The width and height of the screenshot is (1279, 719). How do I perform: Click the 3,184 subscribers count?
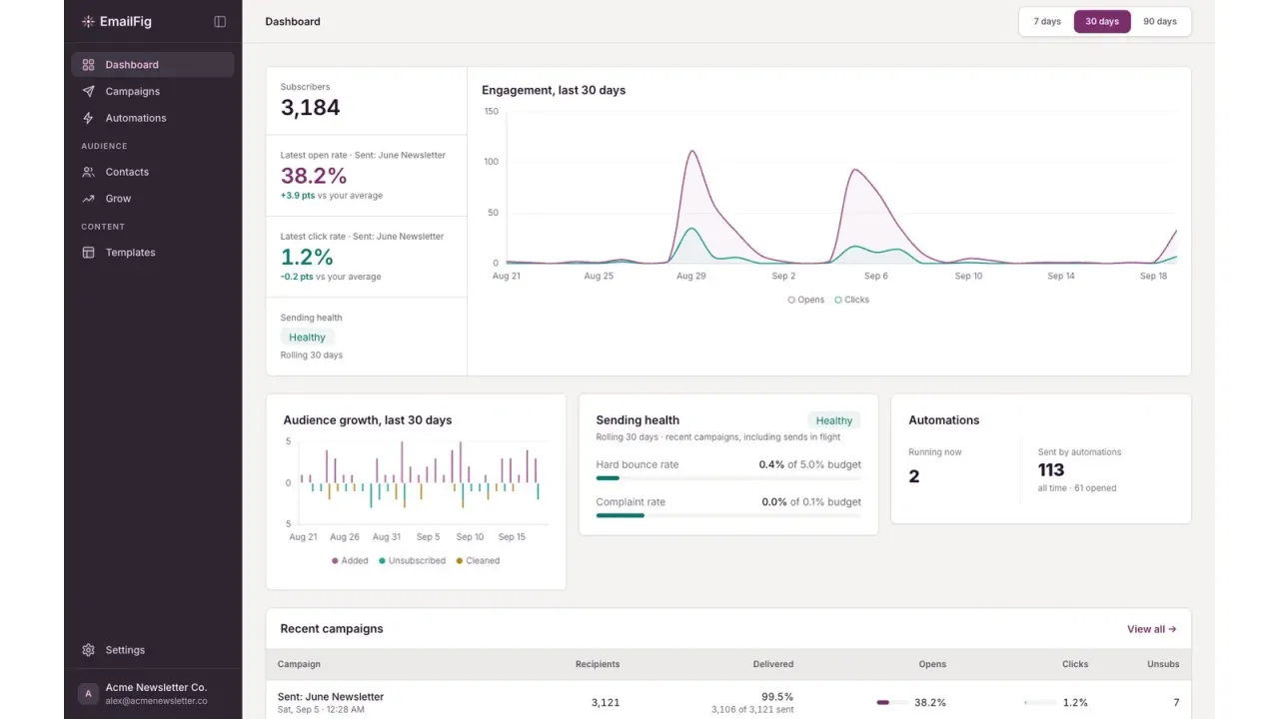coord(311,108)
